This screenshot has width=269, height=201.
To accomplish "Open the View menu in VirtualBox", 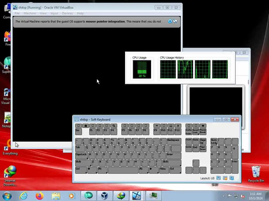I will coord(43,13).
